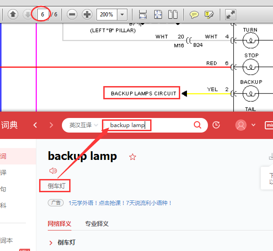273x251 pixels.
Task: Open the 英汉互译 language dropdown
Action: 84,125
